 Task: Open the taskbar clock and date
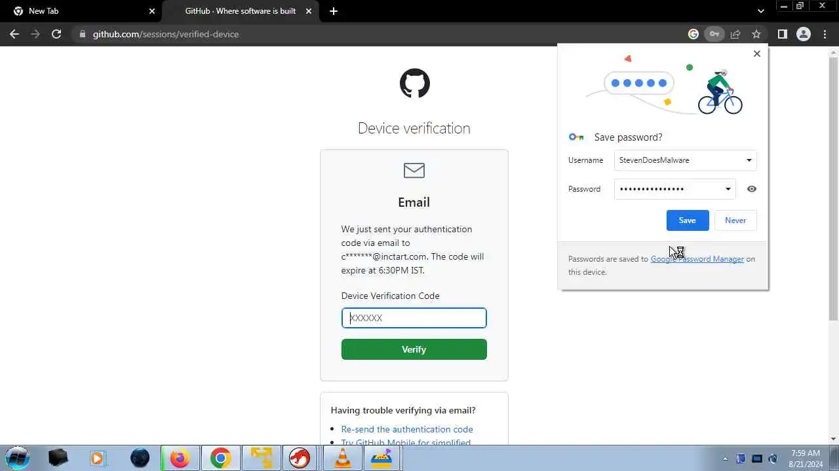806,459
